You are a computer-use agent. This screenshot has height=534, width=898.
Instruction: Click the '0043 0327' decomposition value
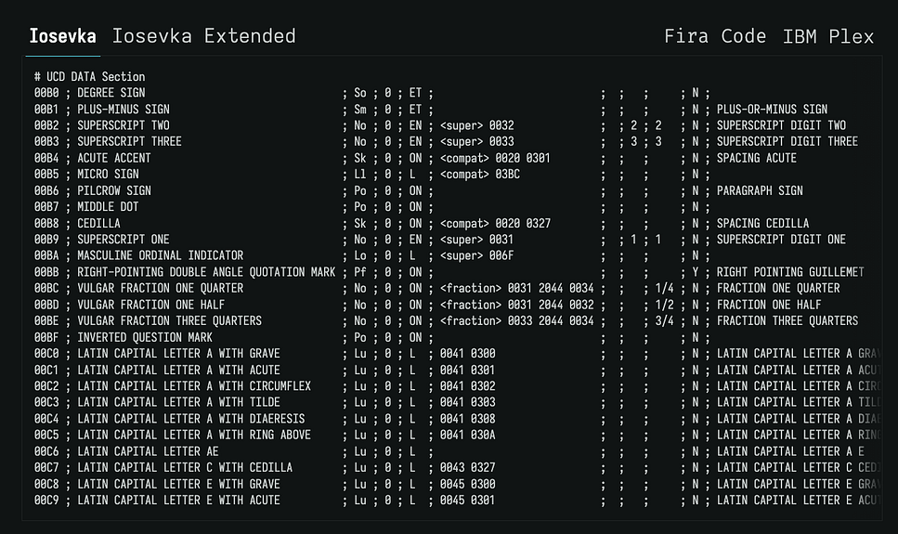point(467,467)
